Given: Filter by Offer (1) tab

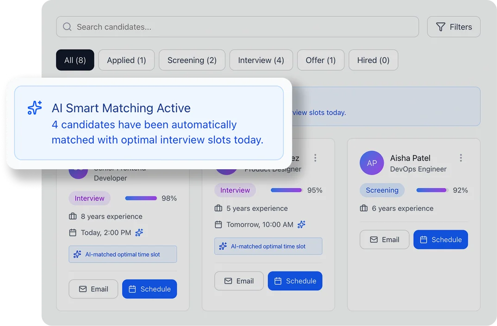Looking at the screenshot, I should [x=321, y=60].
